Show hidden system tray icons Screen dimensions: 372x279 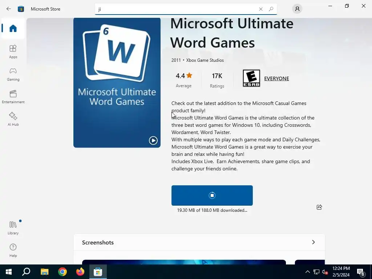tap(307, 272)
